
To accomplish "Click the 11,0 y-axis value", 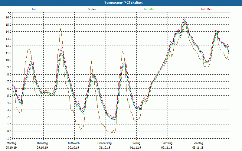I will tap(9, 53).
